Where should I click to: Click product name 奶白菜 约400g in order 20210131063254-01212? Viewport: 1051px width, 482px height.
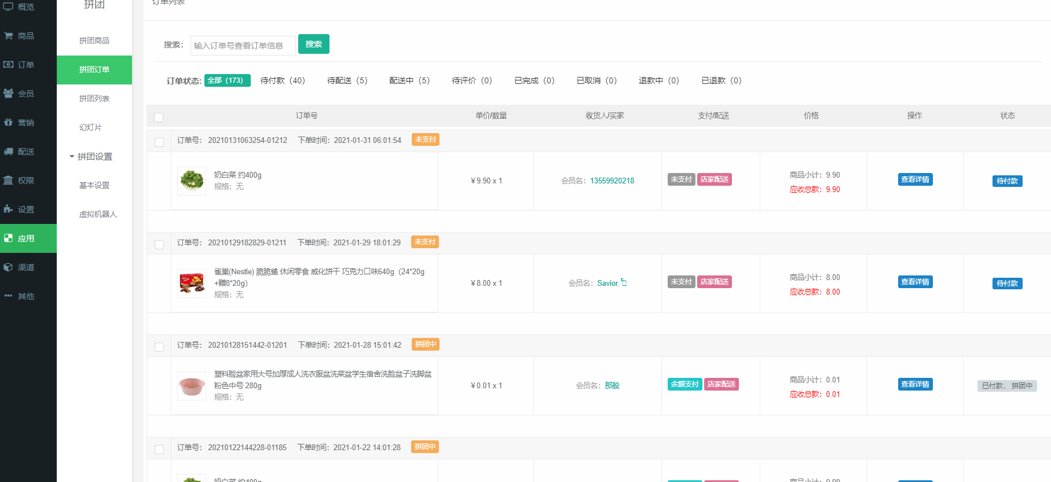pyautogui.click(x=238, y=175)
